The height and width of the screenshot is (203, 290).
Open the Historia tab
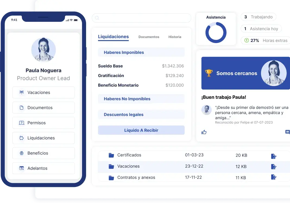point(175,37)
